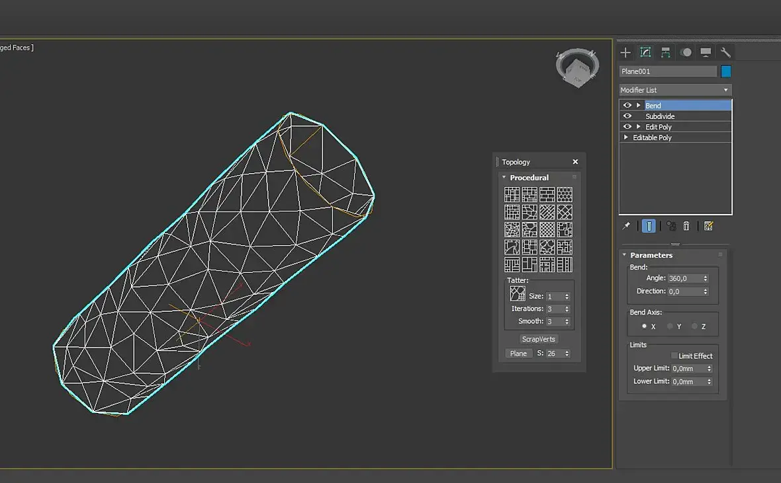Select the Subdivide modifier in the stack
Viewport: 781px width, 483px height.
point(660,116)
